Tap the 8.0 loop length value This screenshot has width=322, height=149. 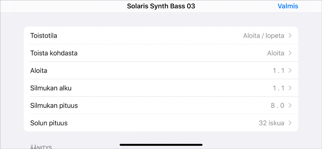pos(277,105)
